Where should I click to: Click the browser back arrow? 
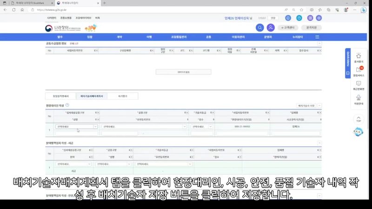tap(5, 10)
